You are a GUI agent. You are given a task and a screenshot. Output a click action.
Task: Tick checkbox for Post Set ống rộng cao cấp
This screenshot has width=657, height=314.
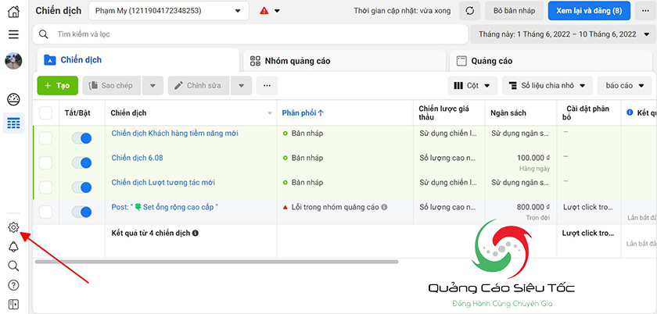click(x=45, y=212)
